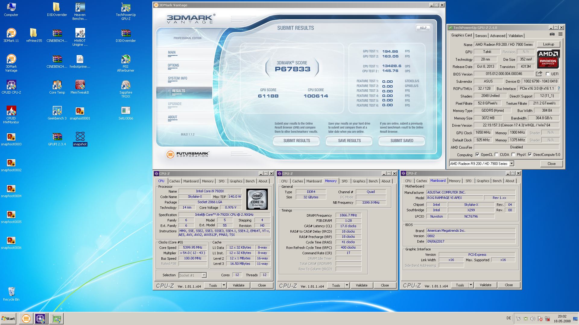Screen dimensions: 579x325
Task: Open the D3DOverrider folder icon
Action: click(x=57, y=9)
